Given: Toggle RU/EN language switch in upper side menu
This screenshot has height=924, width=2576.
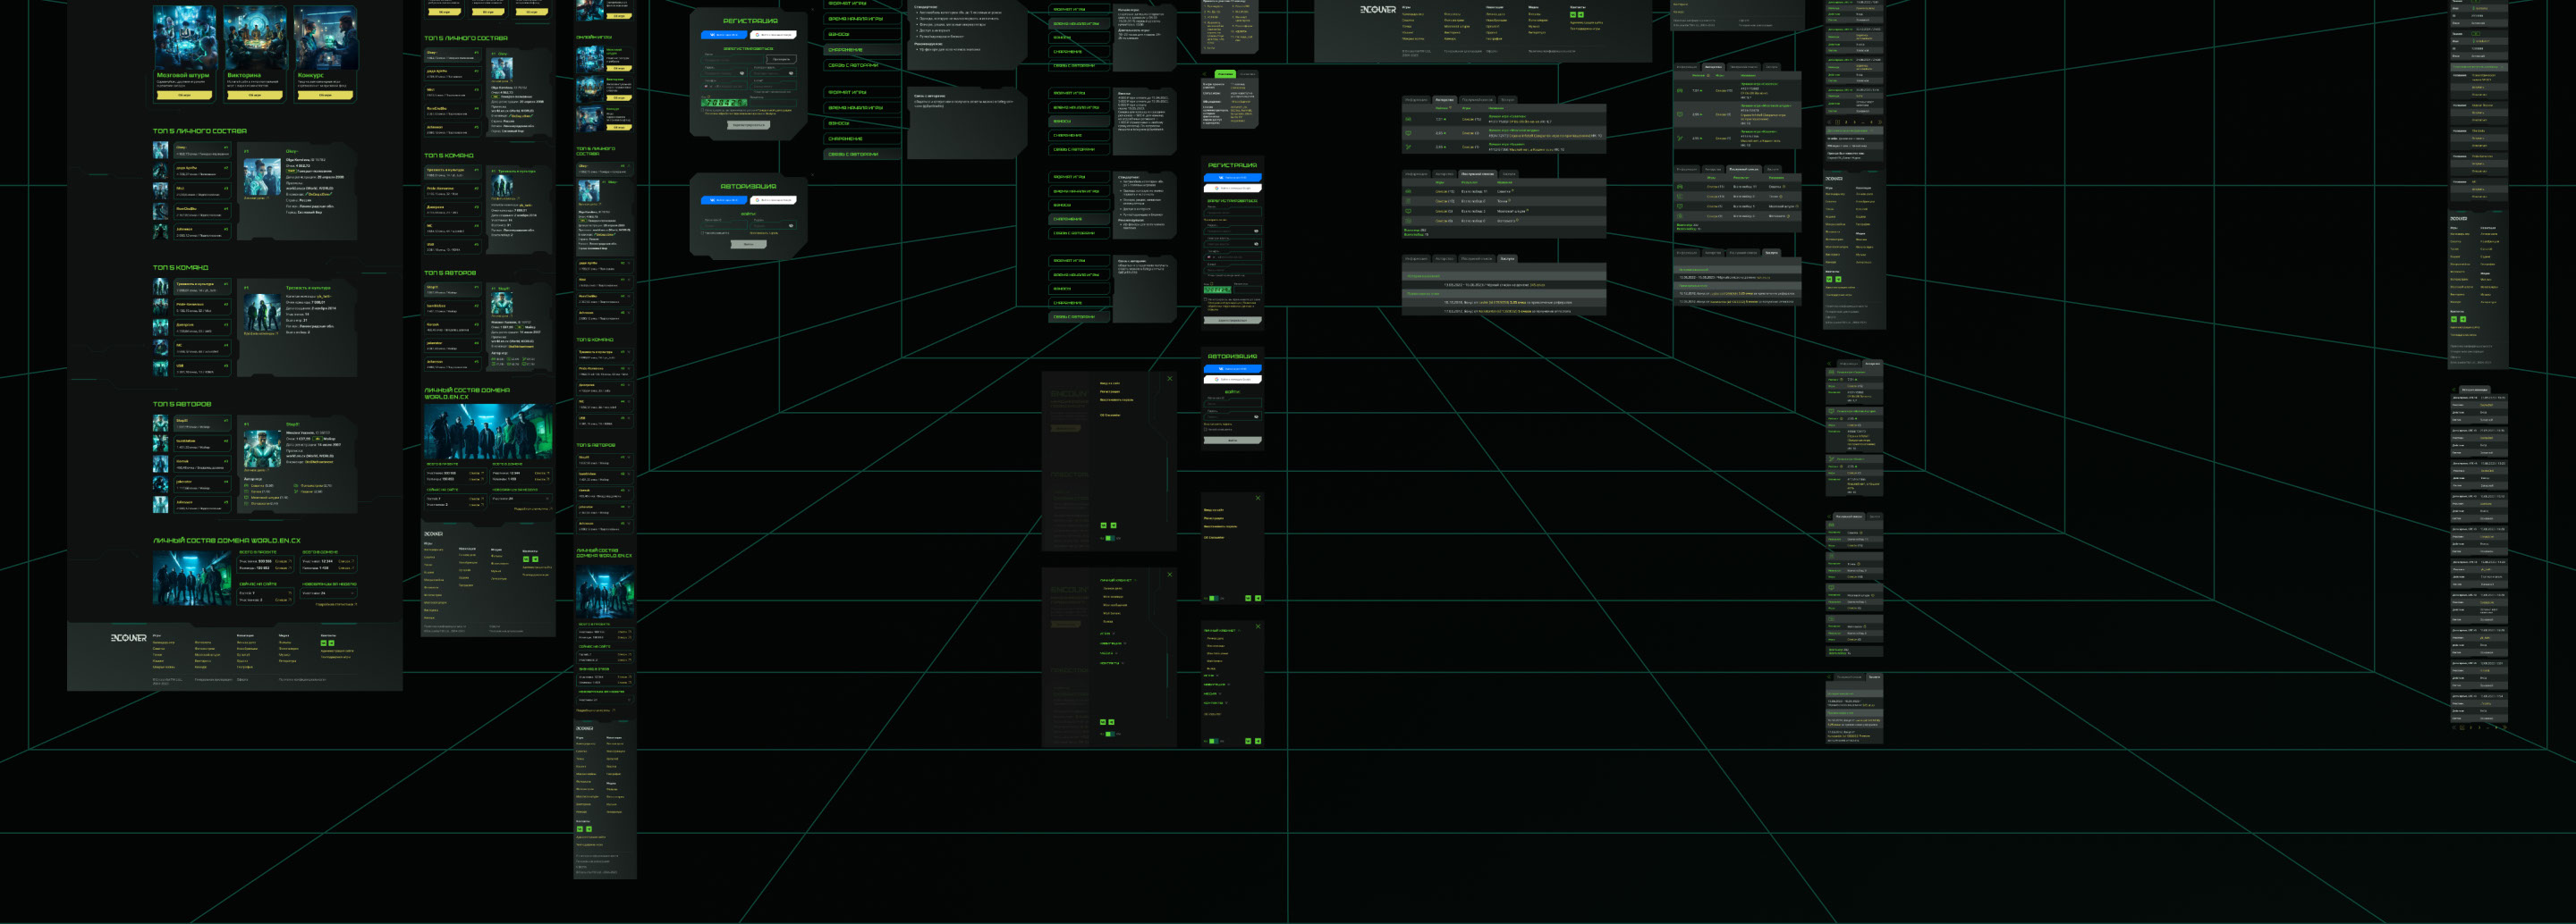Looking at the screenshot, I should click(1109, 539).
